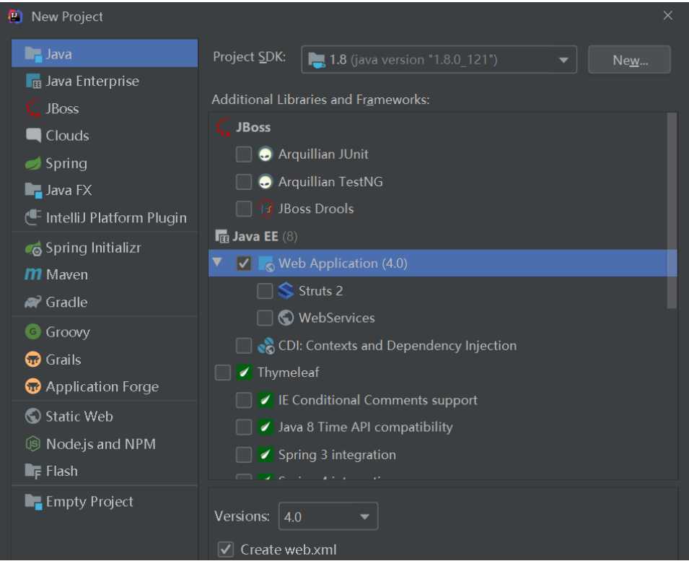This screenshot has height=561, width=689.
Task: Click the IE Conditional Comments leaf icon
Action: [265, 400]
